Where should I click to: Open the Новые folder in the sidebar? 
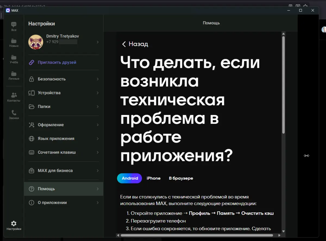point(14,41)
